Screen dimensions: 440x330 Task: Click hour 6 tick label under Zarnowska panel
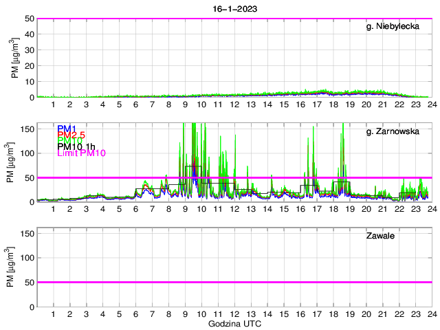(x=135, y=209)
